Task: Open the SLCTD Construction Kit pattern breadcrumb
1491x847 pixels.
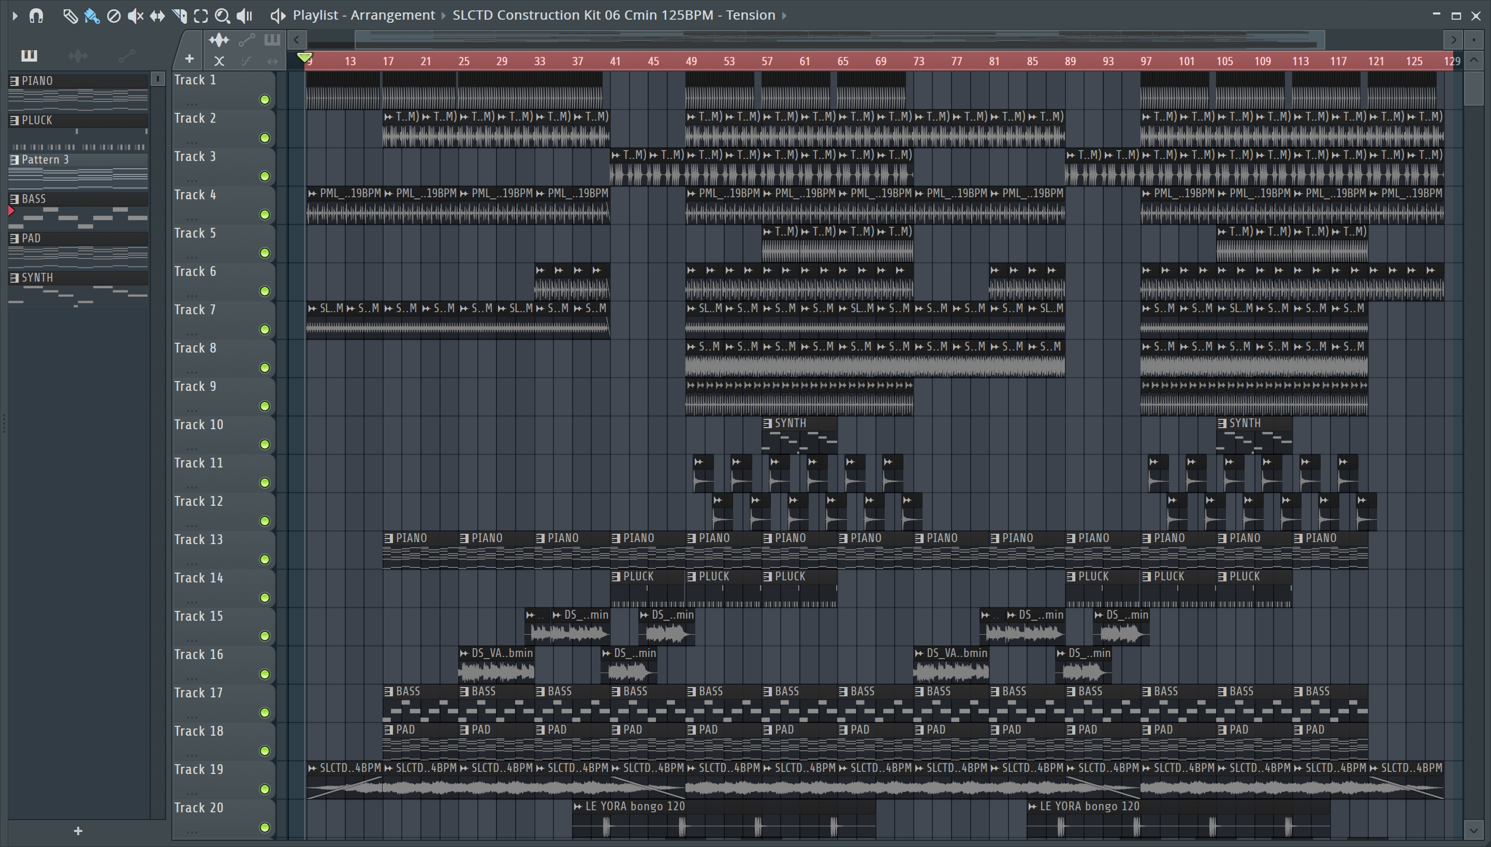Action: coord(614,15)
